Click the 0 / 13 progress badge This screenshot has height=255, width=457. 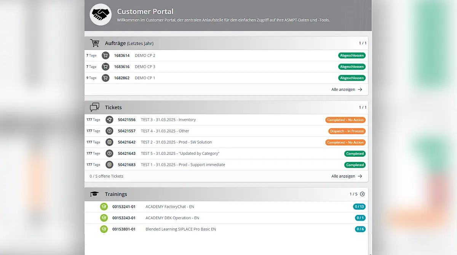359,207
